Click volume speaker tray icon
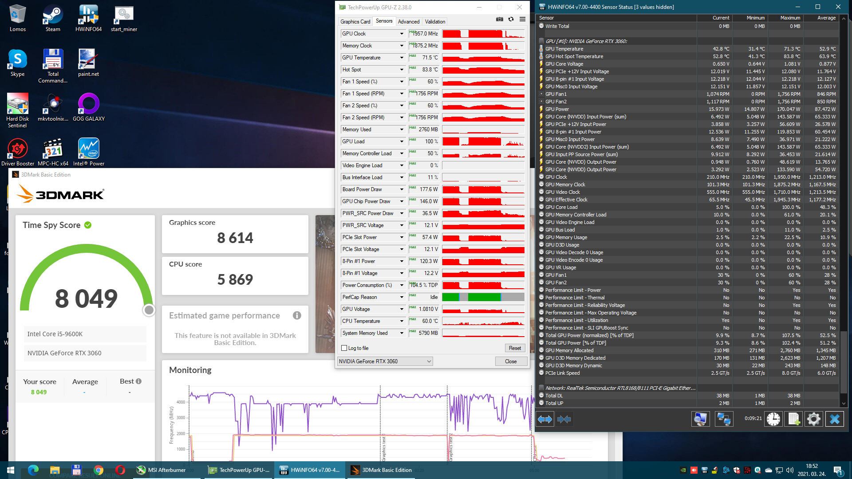852x479 pixels. point(789,470)
